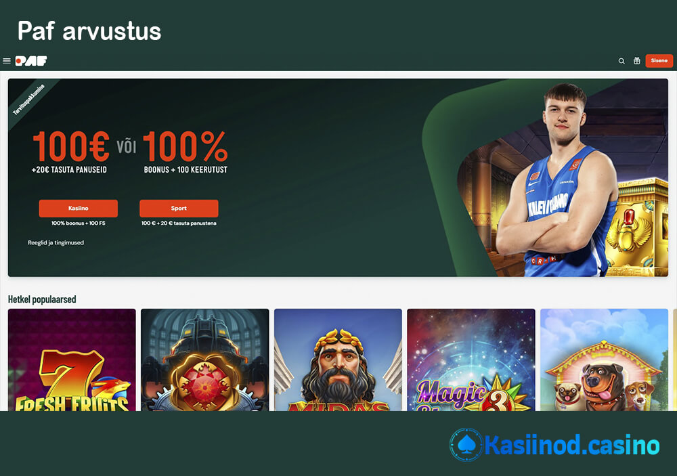Click the 100€ bonus headline text
The width and height of the screenshot is (677, 476).
pos(71,146)
